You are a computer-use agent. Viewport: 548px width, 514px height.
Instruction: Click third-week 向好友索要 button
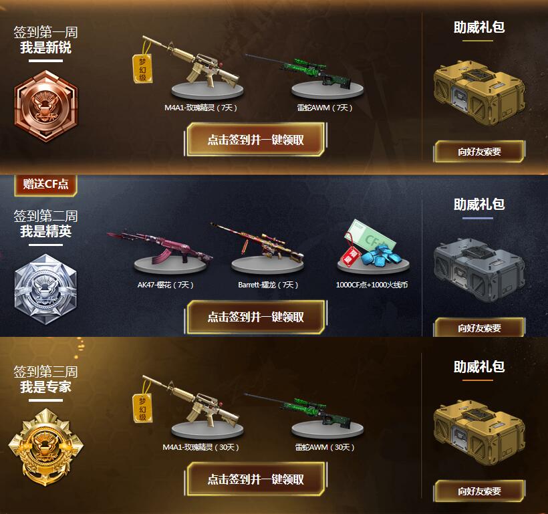pyautogui.click(x=479, y=491)
